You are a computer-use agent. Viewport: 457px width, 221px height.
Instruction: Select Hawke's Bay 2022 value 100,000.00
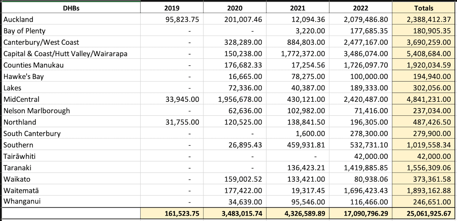coord(369,77)
